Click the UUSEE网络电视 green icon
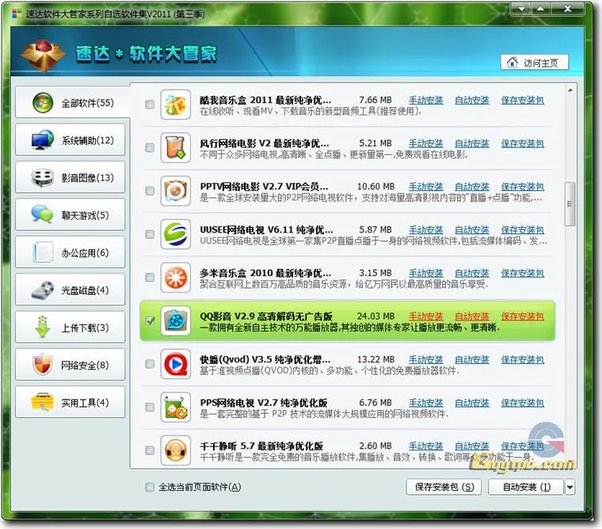Image resolution: width=602 pixels, height=529 pixels. (176, 235)
